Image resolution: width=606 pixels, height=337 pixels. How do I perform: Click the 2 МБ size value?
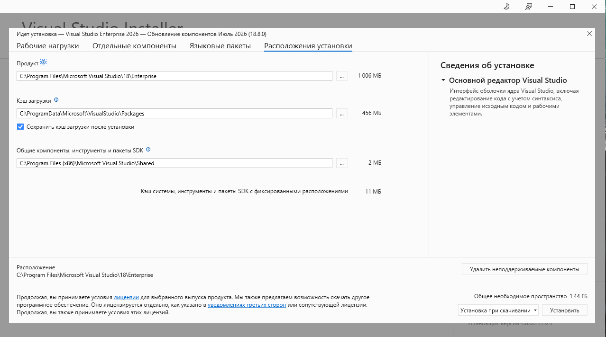coord(375,163)
